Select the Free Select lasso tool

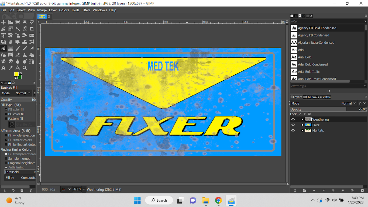click(x=32, y=22)
